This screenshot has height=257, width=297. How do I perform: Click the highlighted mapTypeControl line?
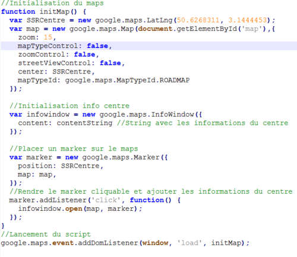pyautogui.click(x=149, y=46)
